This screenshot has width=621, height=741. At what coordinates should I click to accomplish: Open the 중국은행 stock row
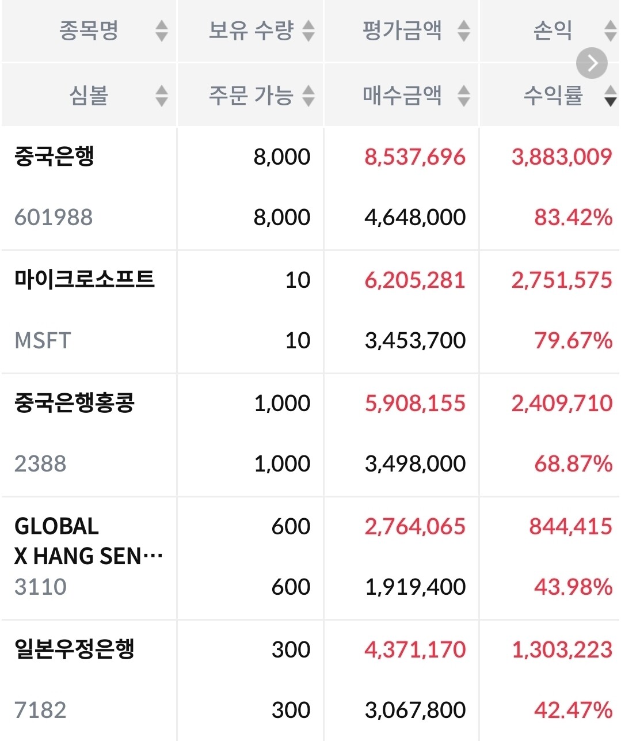pyautogui.click(x=55, y=157)
